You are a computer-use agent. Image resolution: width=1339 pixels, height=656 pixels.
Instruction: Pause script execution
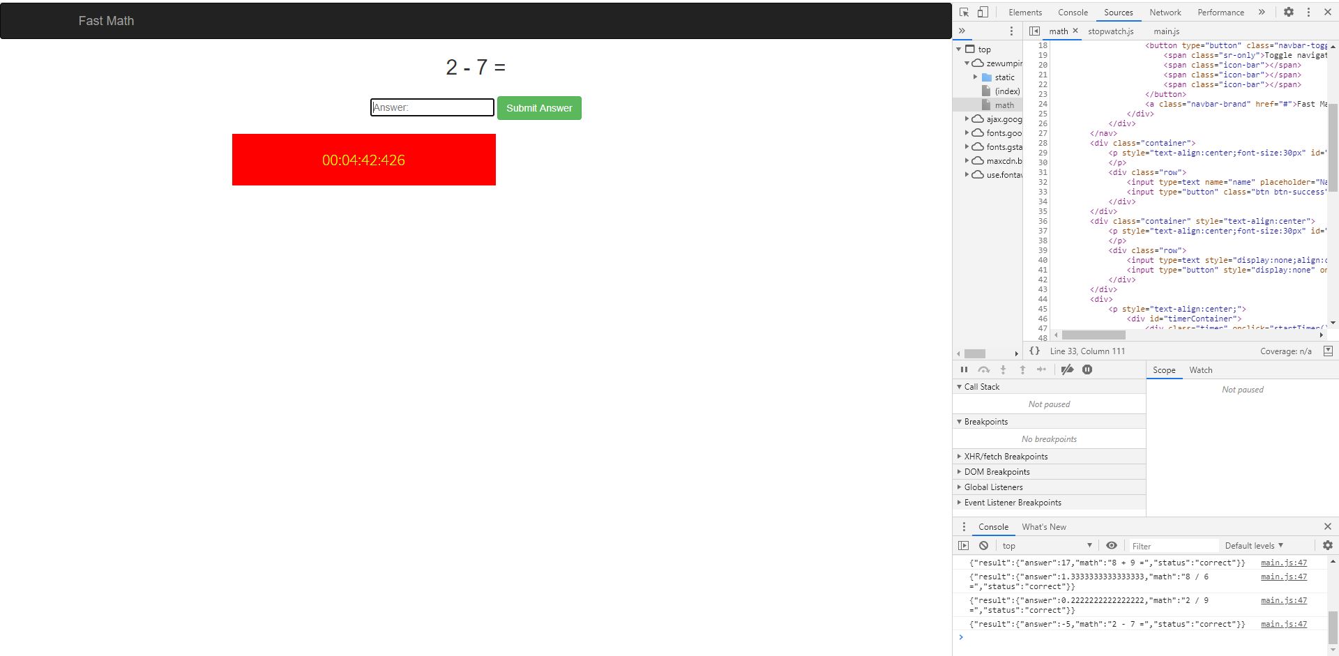pos(964,369)
